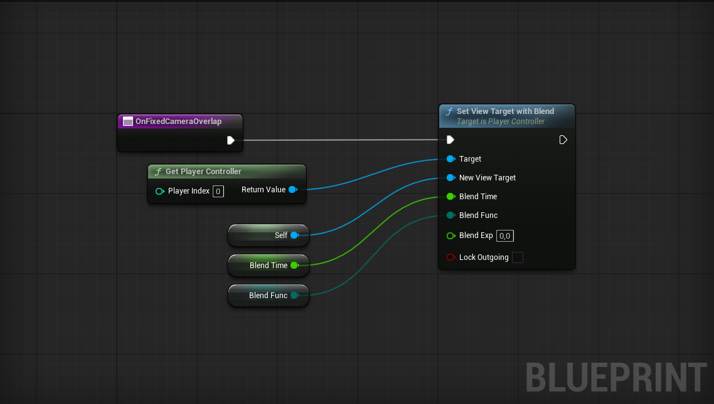Image resolution: width=714 pixels, height=404 pixels.
Task: Click the Lock Outgoing boolean pin
Action: pos(450,257)
